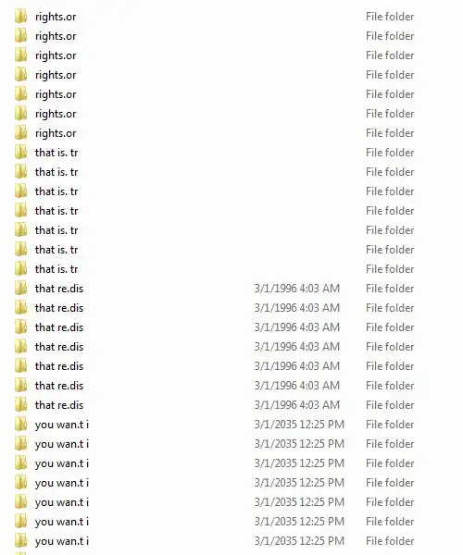Image resolution: width=463 pixels, height=555 pixels.
Task: Click the name of the first 'you wan.t i' folder
Action: point(62,425)
